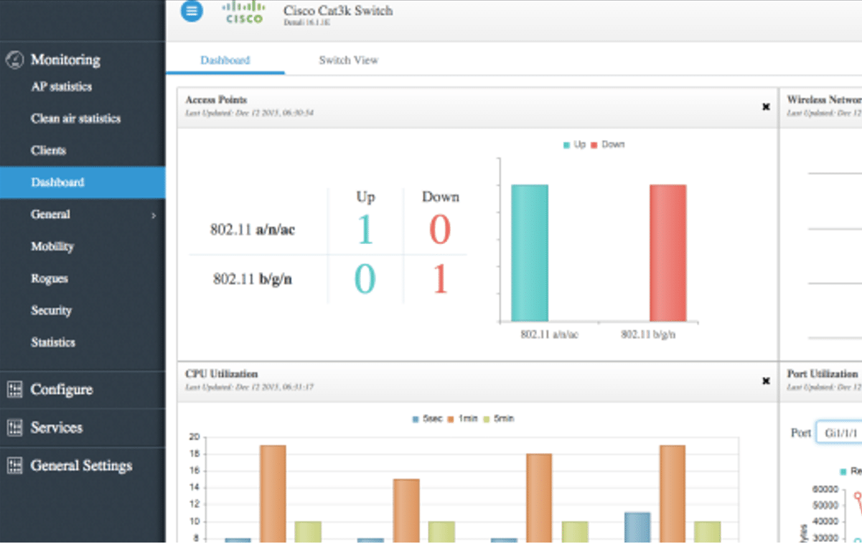This screenshot has width=862, height=544.
Task: Click the Down column header in table
Action: (x=440, y=197)
